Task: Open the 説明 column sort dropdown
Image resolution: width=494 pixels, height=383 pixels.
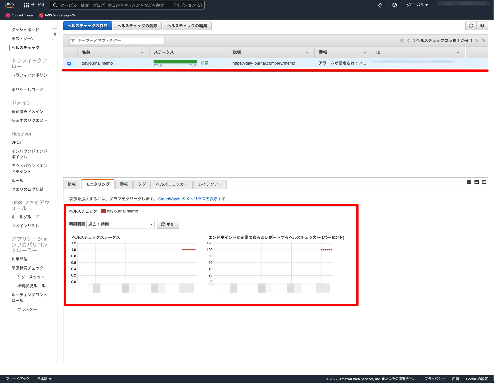Action: 307,53
